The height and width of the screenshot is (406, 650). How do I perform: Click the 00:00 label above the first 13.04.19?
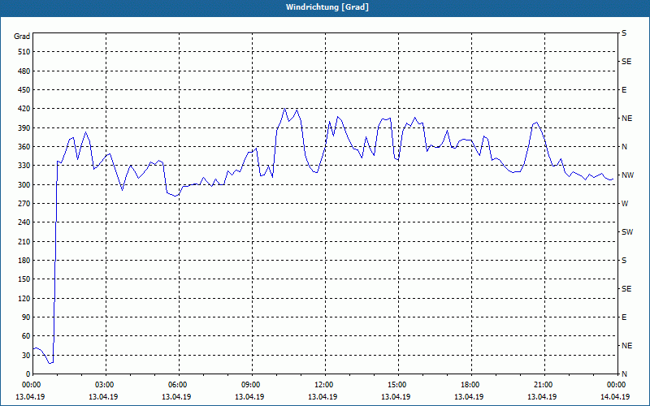click(30, 385)
